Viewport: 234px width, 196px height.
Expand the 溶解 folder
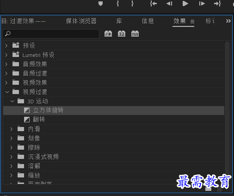tap(11, 166)
